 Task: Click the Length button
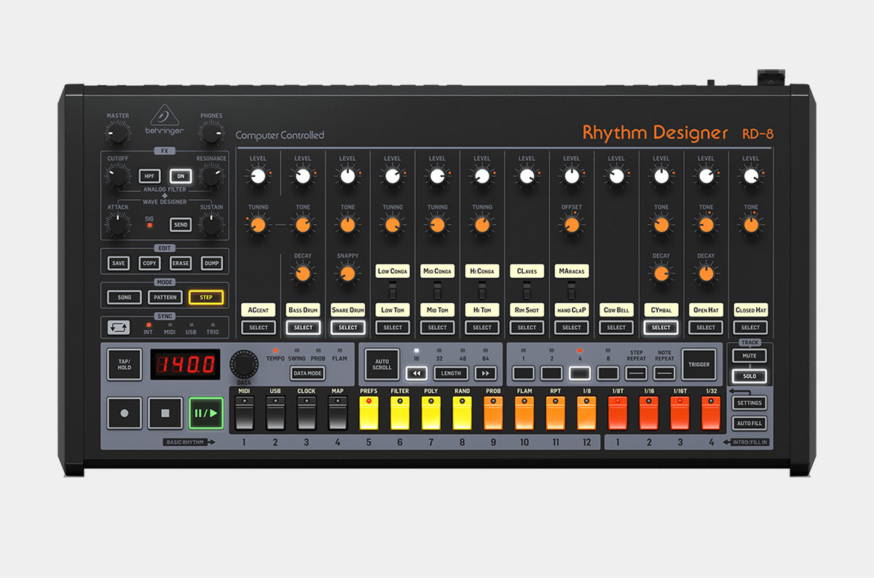(x=451, y=373)
